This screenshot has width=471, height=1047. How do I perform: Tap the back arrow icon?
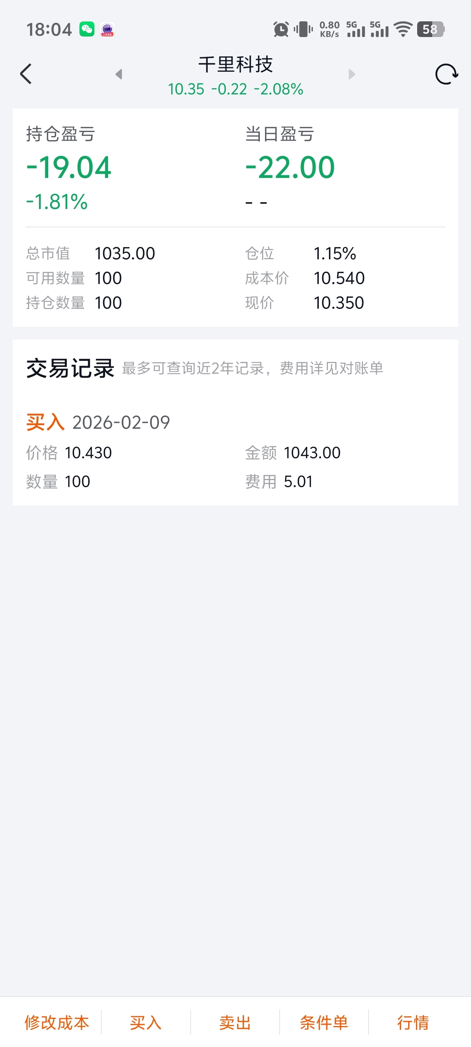pyautogui.click(x=26, y=74)
